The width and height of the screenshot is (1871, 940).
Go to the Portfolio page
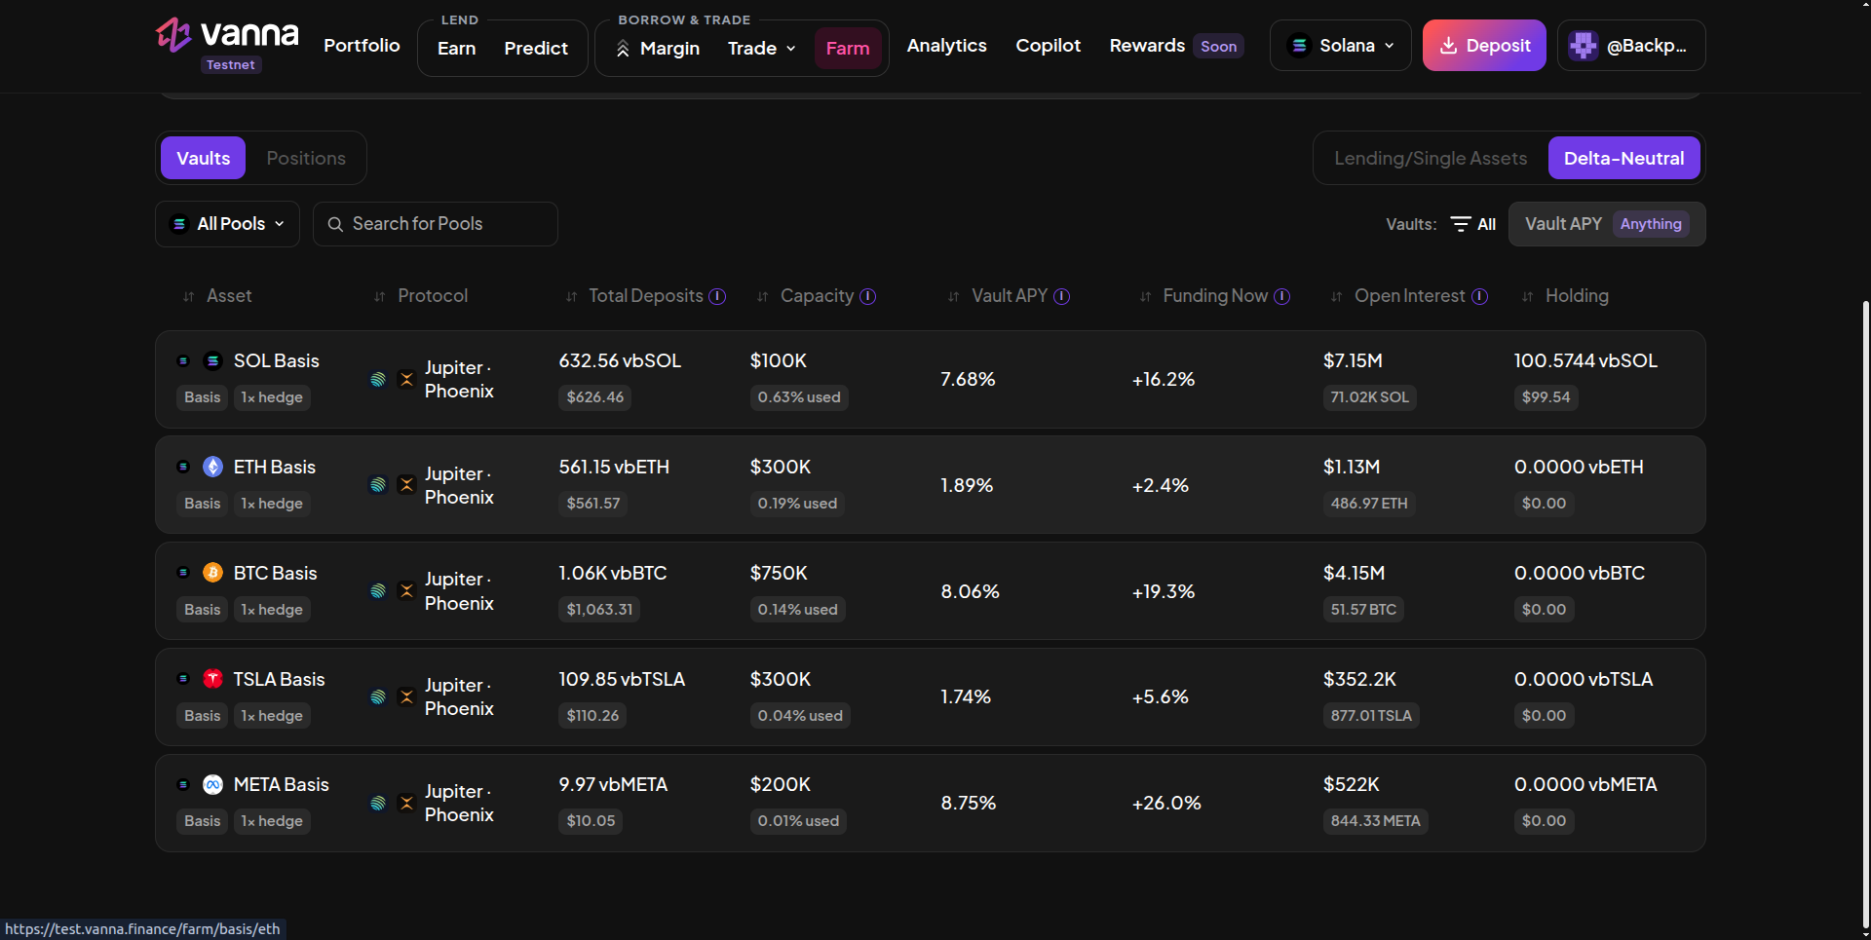(362, 46)
